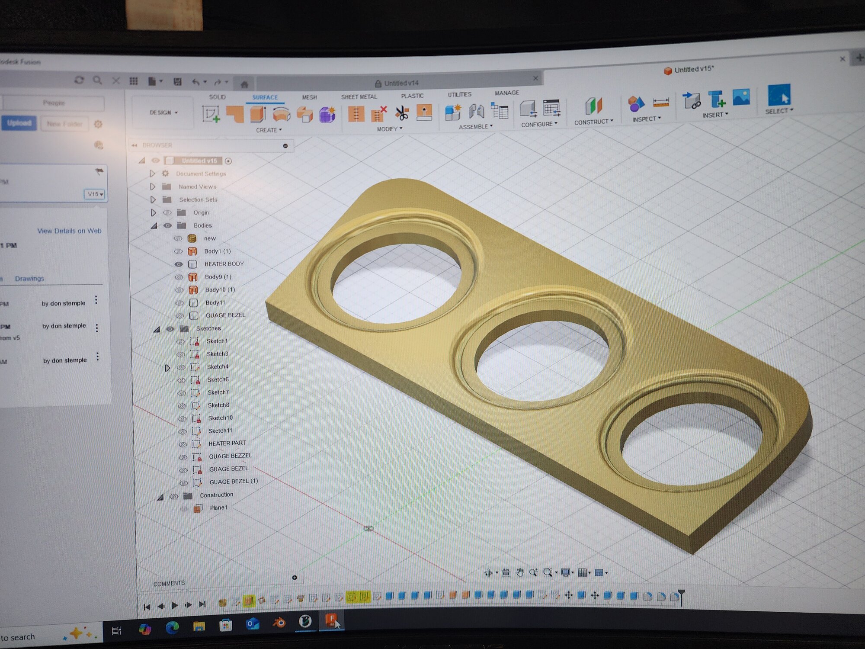
Task: Switch to the SHEET METAL tab
Action: [x=359, y=96]
